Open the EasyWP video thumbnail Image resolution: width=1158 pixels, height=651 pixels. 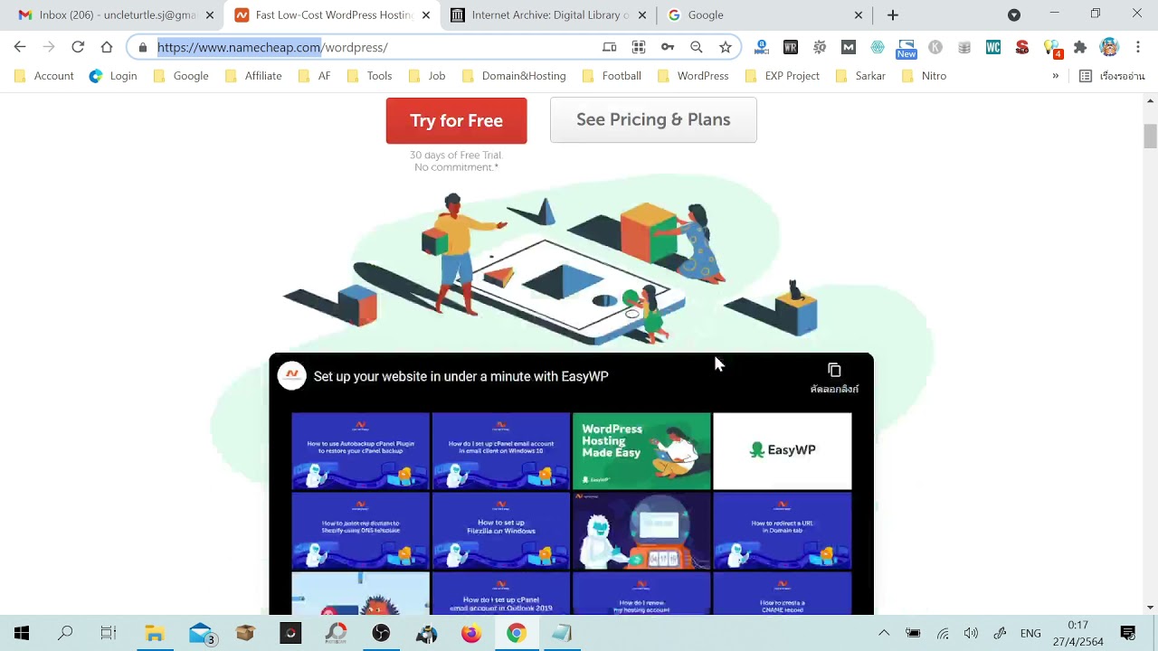783,451
